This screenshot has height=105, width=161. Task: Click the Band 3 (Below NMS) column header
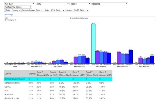(43, 74)
